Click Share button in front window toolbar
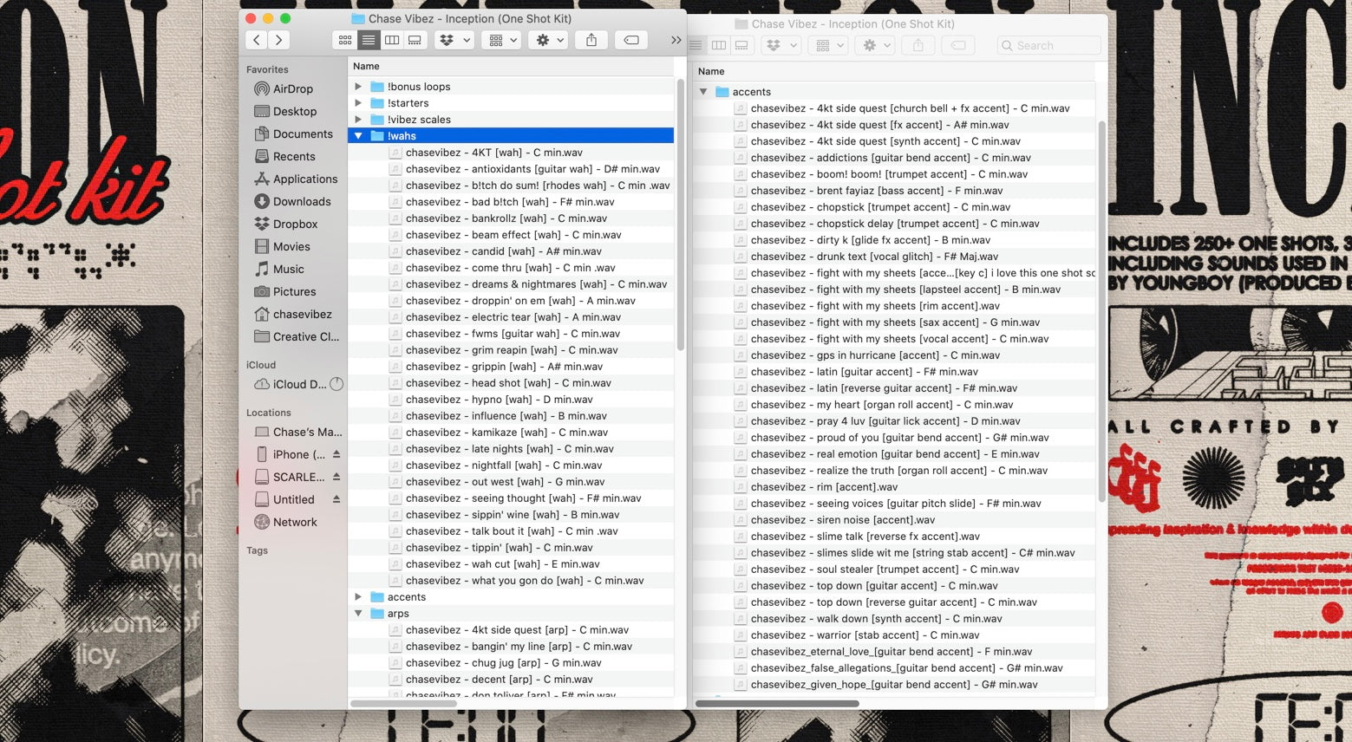 pos(591,40)
